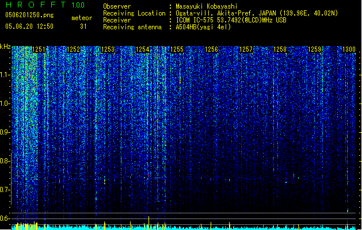This screenshot has height=230, width=362.
Task: Click the Receiving Location label
Action: coord(134,13)
